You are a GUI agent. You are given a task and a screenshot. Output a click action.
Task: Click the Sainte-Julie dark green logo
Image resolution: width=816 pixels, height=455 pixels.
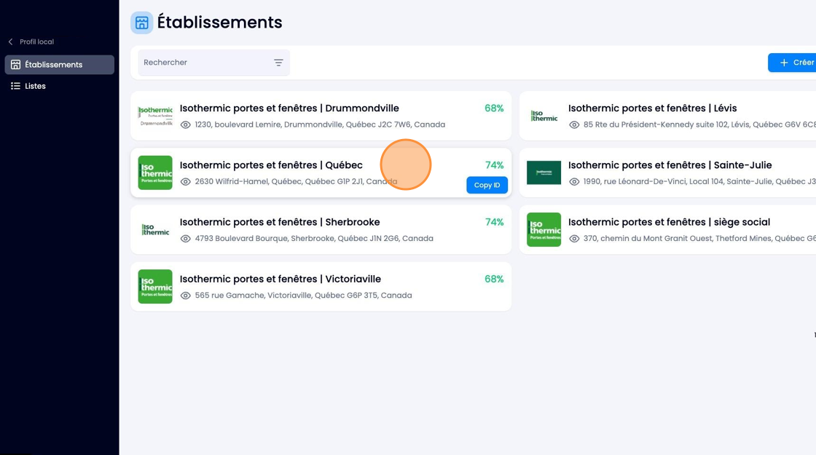coord(544,173)
